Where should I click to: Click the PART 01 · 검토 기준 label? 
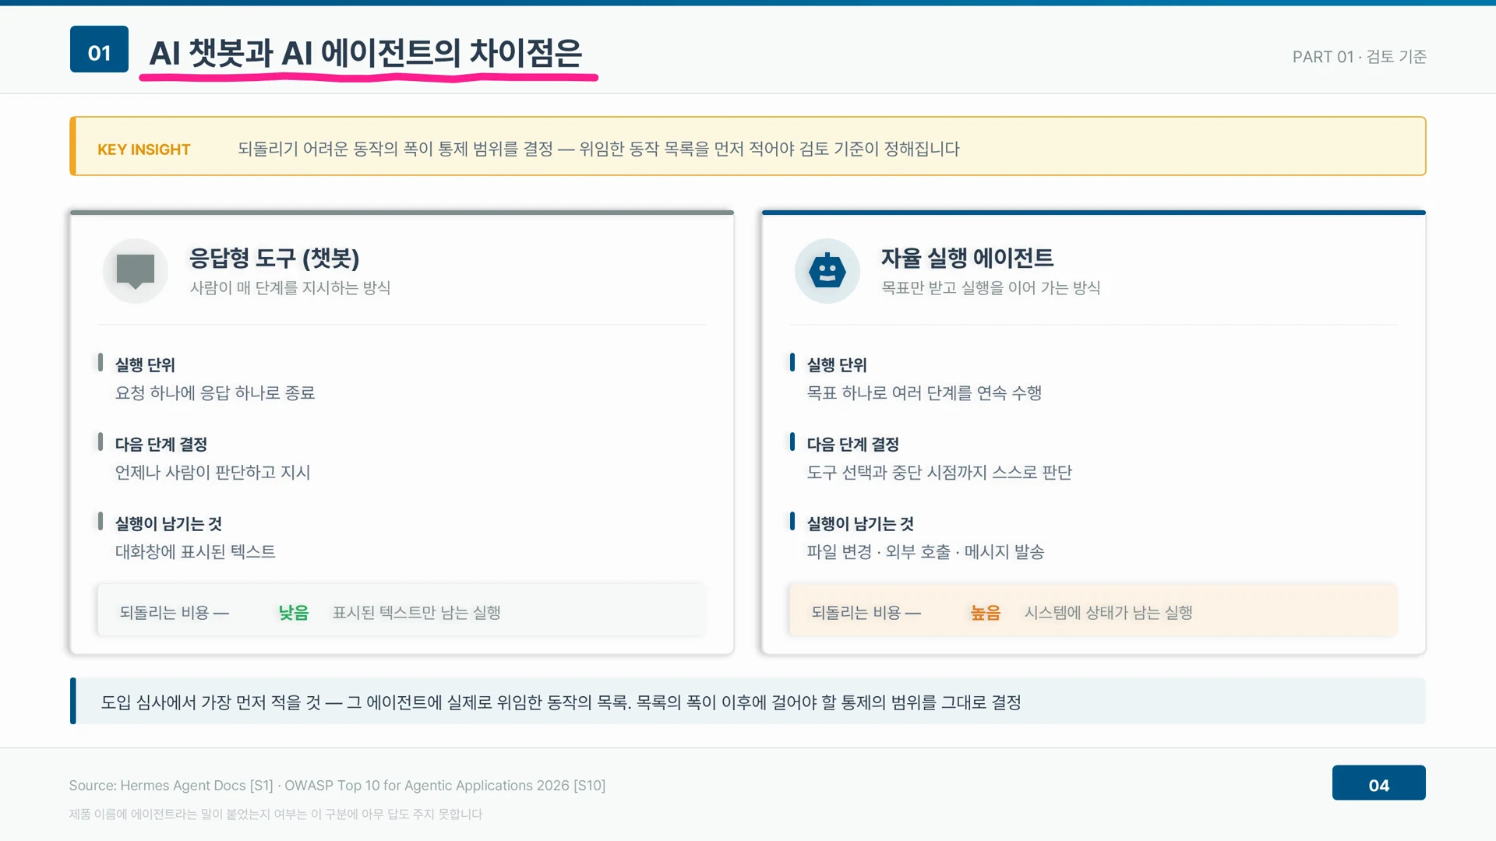(x=1359, y=57)
